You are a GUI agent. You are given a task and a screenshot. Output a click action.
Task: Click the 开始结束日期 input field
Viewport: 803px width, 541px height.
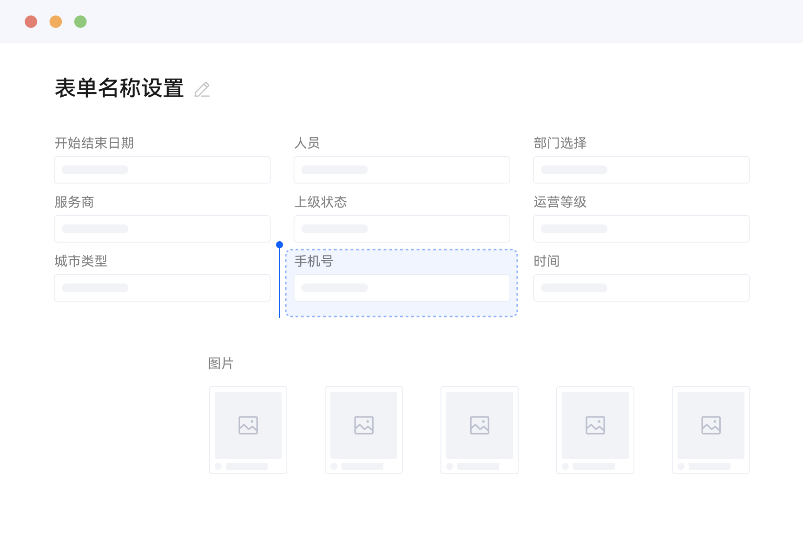coord(162,170)
